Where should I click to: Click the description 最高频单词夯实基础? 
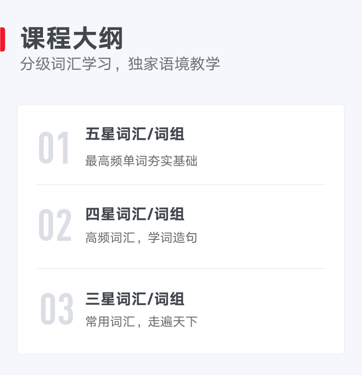point(141,161)
